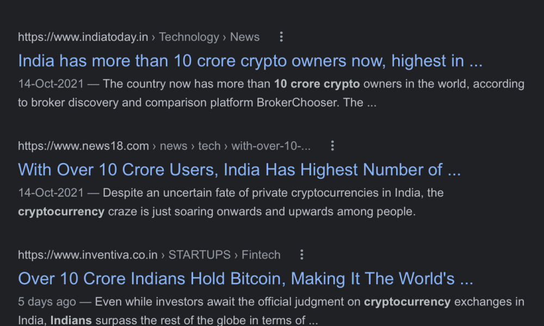Screen dimensions: 544x326
Task: Click the '5 days ago' timestamp
Action: coord(47,302)
